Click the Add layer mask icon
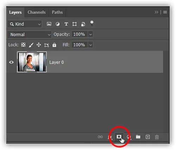Screen dimensions: 176x150 [x=119, y=137]
